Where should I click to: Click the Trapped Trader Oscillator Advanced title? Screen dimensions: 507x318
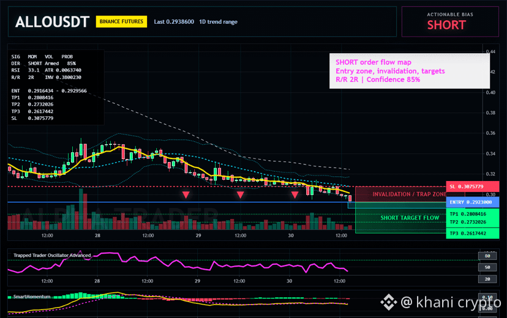(52, 256)
